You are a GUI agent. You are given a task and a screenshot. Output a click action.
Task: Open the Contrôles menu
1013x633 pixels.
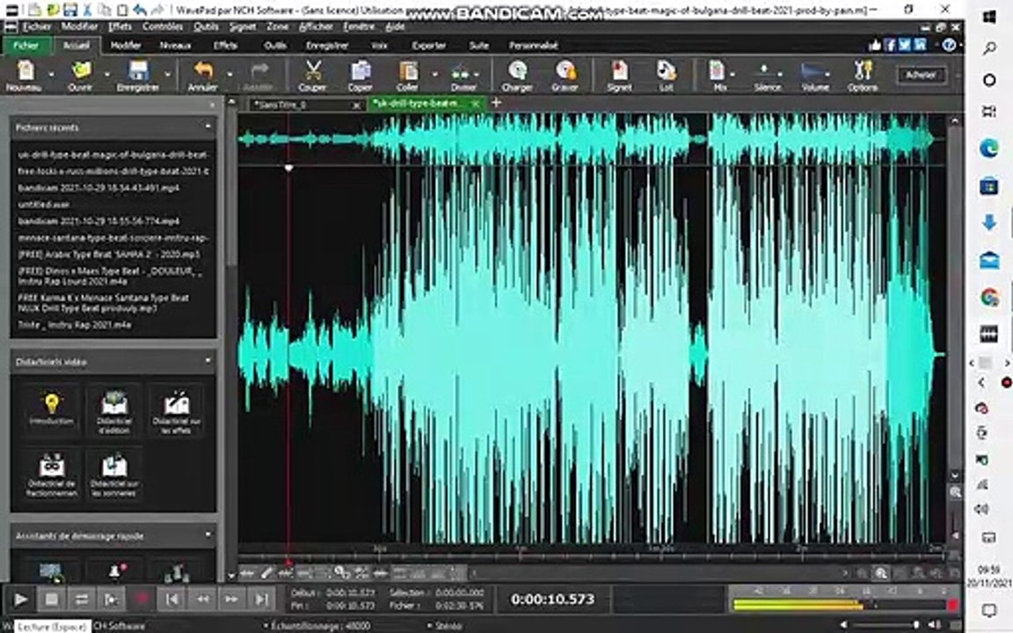[x=163, y=26]
